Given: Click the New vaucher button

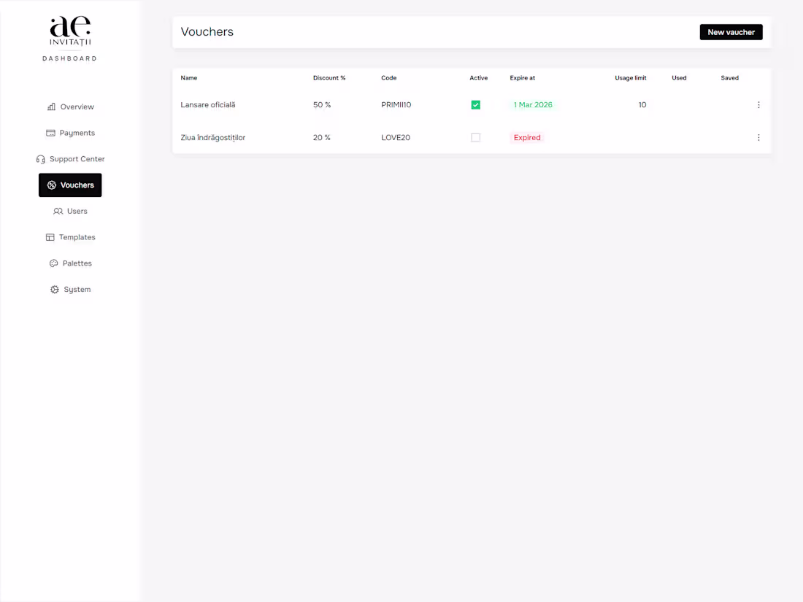Looking at the screenshot, I should pyautogui.click(x=731, y=32).
